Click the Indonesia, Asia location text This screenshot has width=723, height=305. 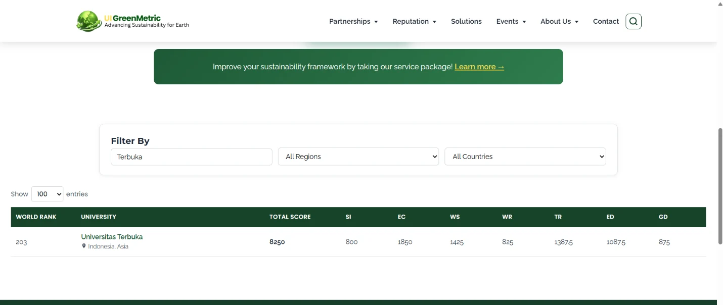[108, 246]
